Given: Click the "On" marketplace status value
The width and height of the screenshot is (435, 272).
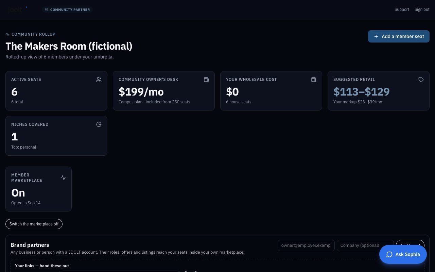Looking at the screenshot, I should 18,193.
